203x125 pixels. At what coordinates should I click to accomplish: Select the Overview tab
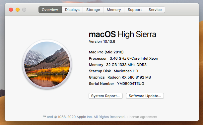tap(50, 10)
